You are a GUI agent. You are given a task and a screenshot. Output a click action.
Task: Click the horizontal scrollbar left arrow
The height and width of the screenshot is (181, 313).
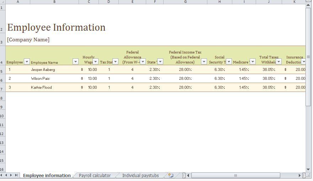point(188,176)
